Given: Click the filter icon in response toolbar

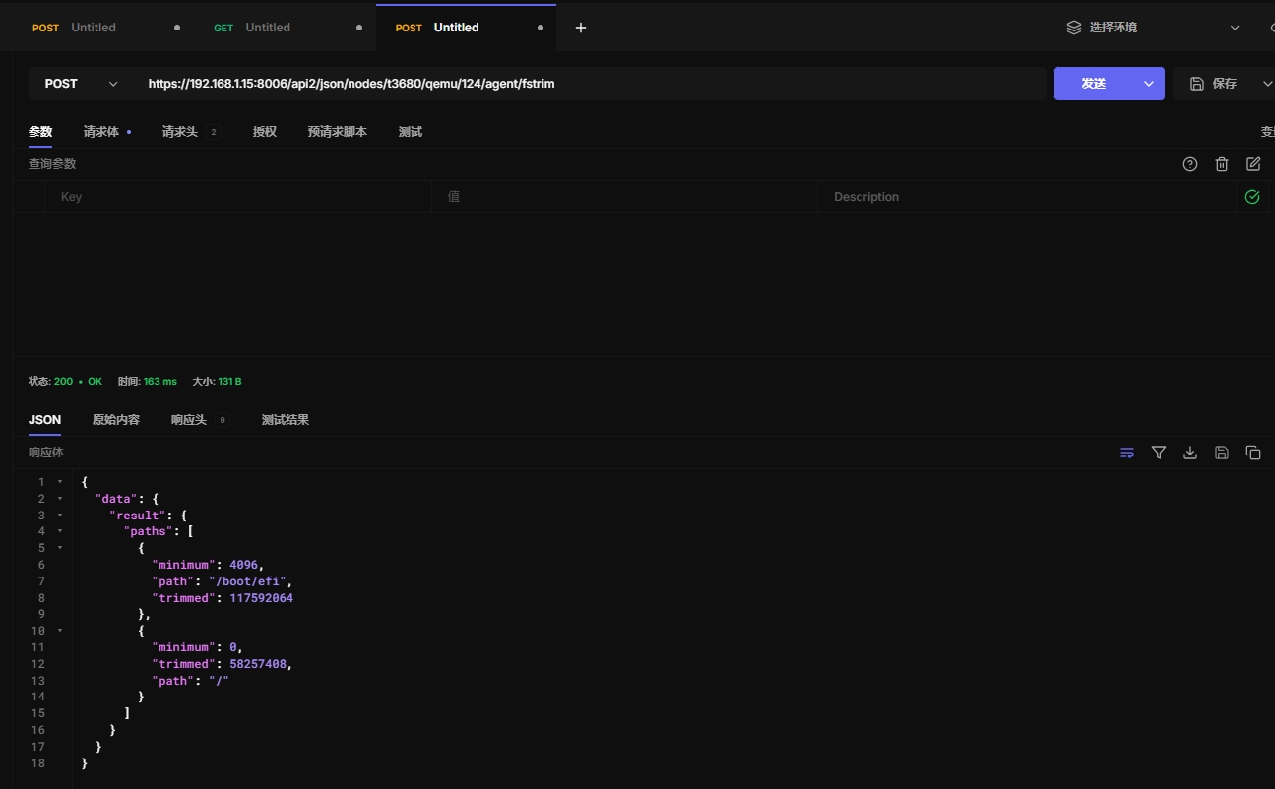Looking at the screenshot, I should [x=1159, y=453].
